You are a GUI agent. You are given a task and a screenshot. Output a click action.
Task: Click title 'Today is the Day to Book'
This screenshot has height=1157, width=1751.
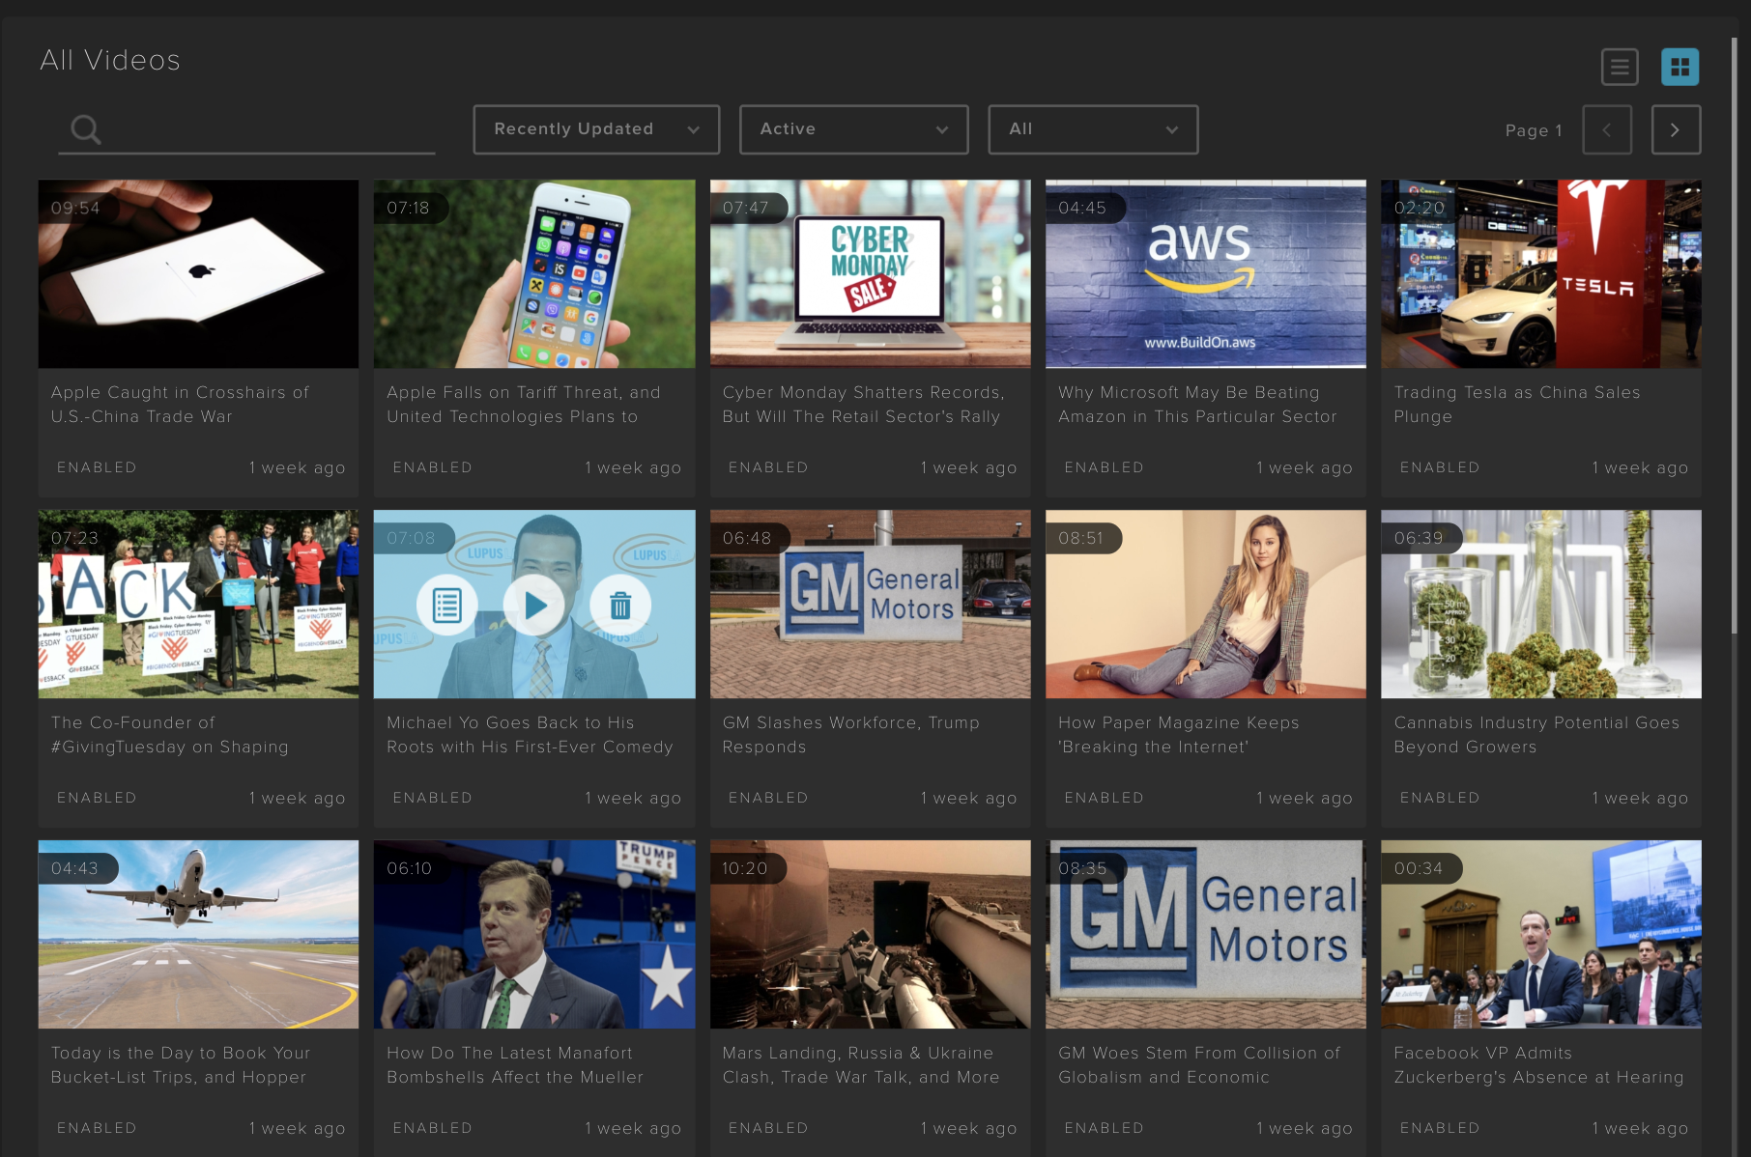(181, 1065)
